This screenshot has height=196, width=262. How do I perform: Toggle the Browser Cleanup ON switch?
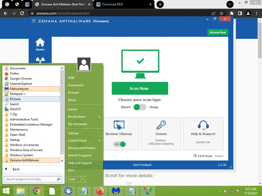119,144
